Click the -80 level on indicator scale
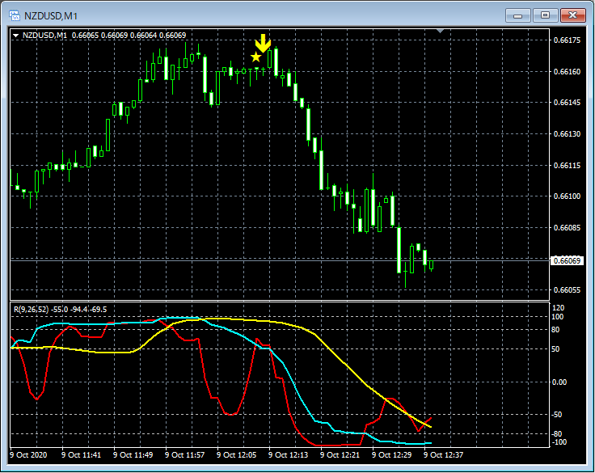The width and height of the screenshot is (595, 473). [557, 434]
